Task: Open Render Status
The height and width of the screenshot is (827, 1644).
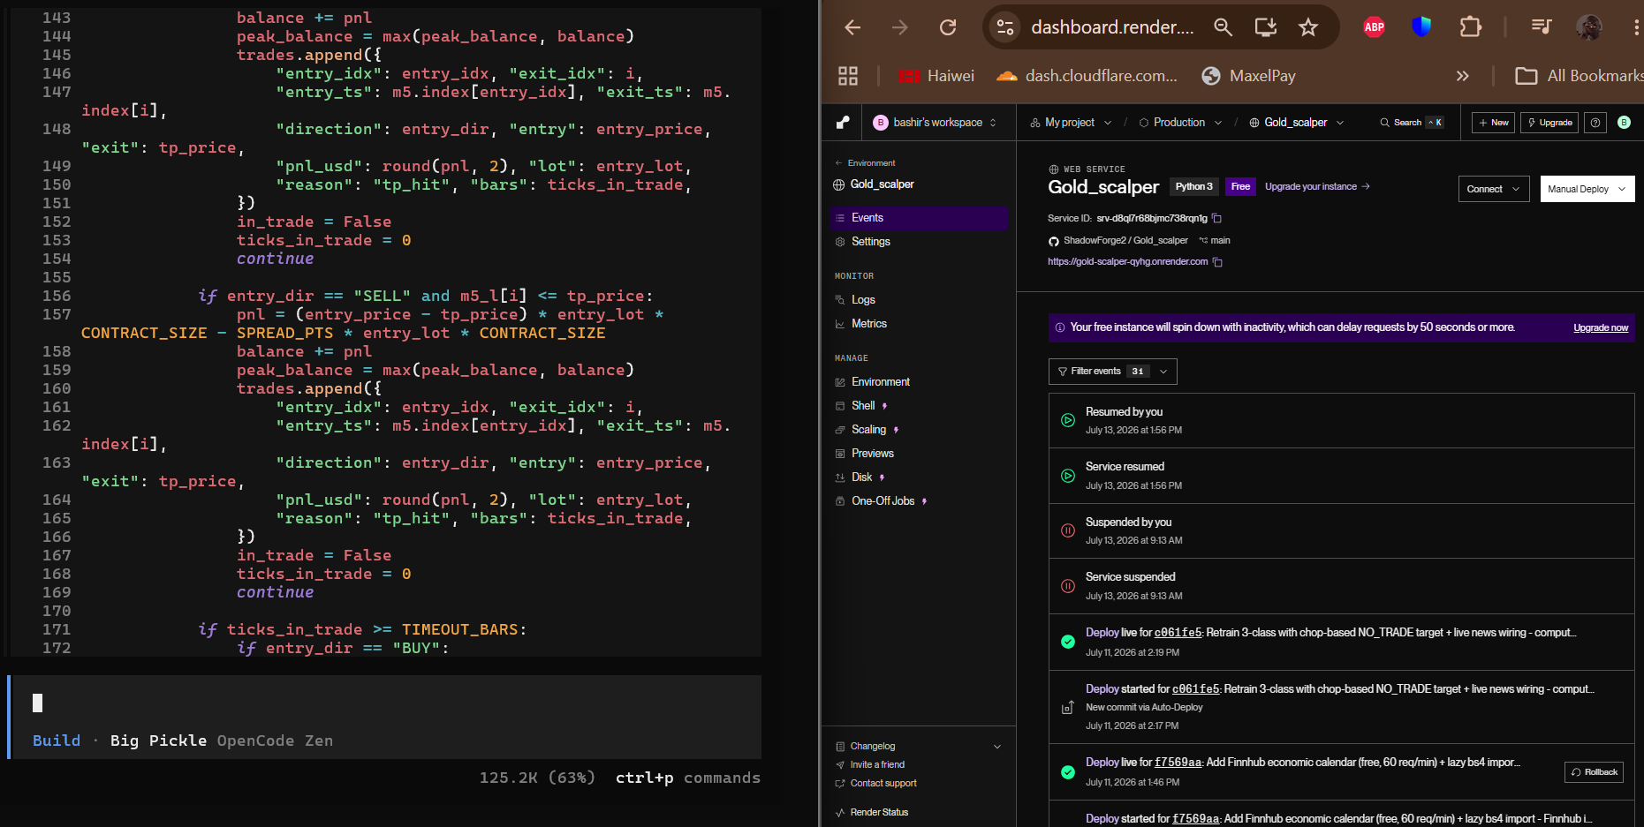Action: (872, 813)
